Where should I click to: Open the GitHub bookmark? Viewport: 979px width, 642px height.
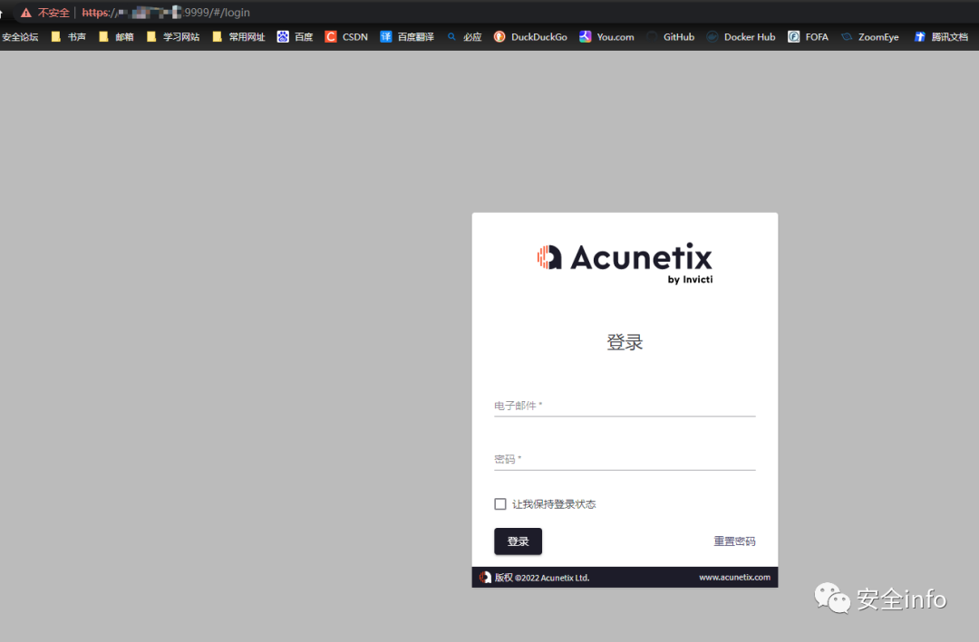click(x=670, y=37)
